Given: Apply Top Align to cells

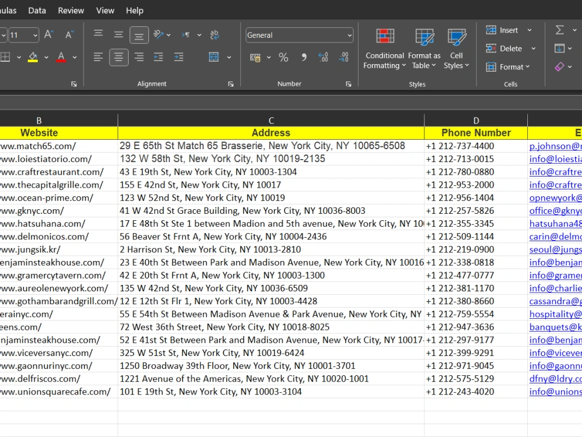Looking at the screenshot, I should click(x=98, y=35).
